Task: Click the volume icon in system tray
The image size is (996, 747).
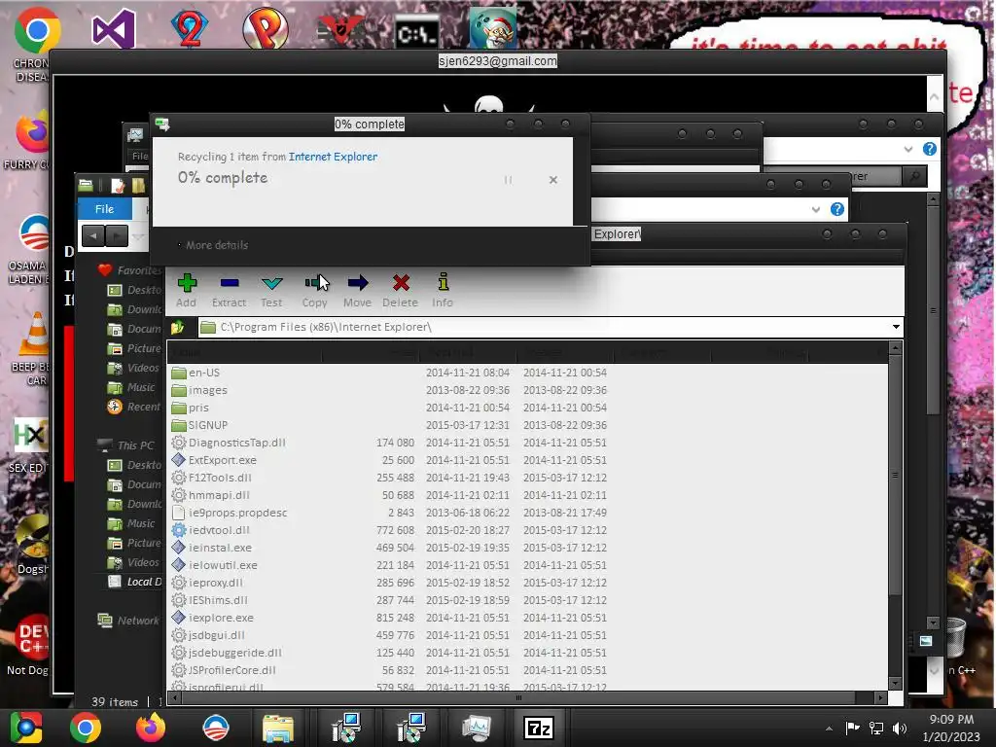Action: [900, 729]
